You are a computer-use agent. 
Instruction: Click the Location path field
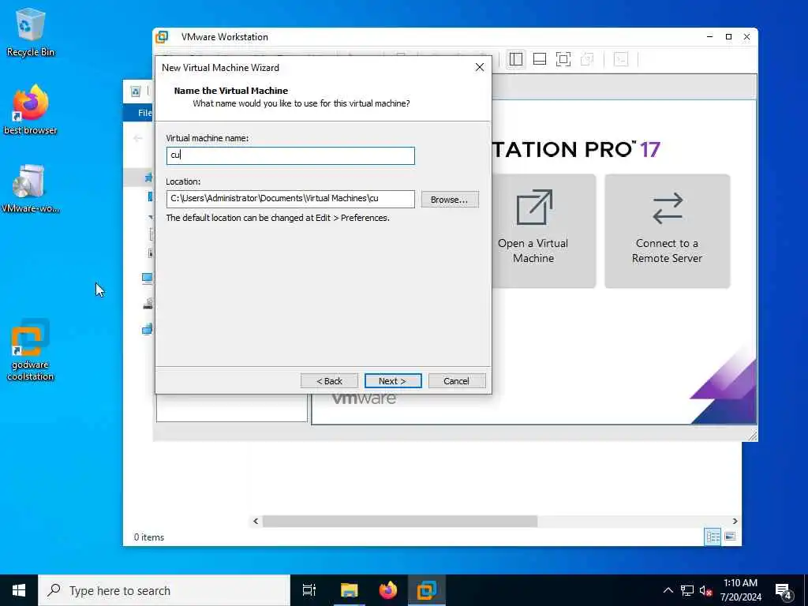(290, 199)
